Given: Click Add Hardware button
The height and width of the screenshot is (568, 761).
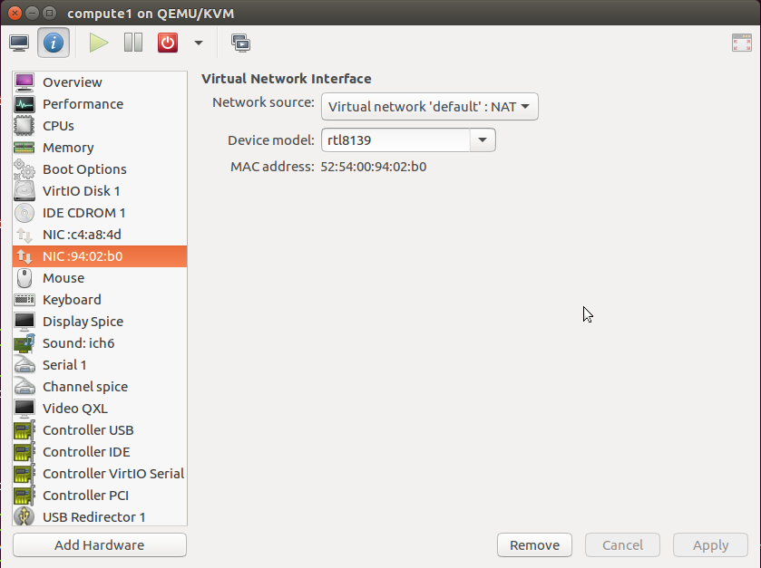Looking at the screenshot, I should pos(100,545).
